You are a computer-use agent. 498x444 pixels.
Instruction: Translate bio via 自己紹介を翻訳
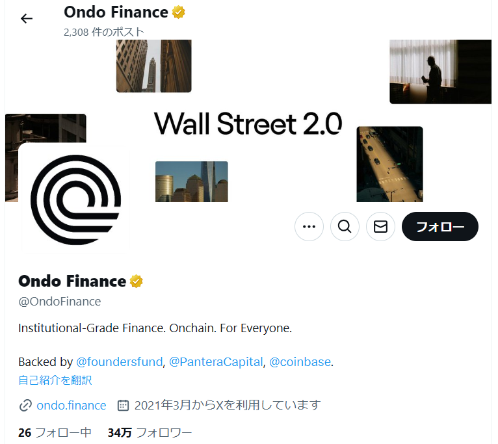55,380
